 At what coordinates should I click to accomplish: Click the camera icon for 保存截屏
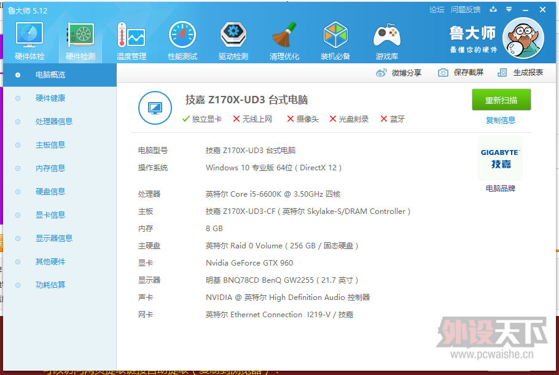[x=443, y=73]
